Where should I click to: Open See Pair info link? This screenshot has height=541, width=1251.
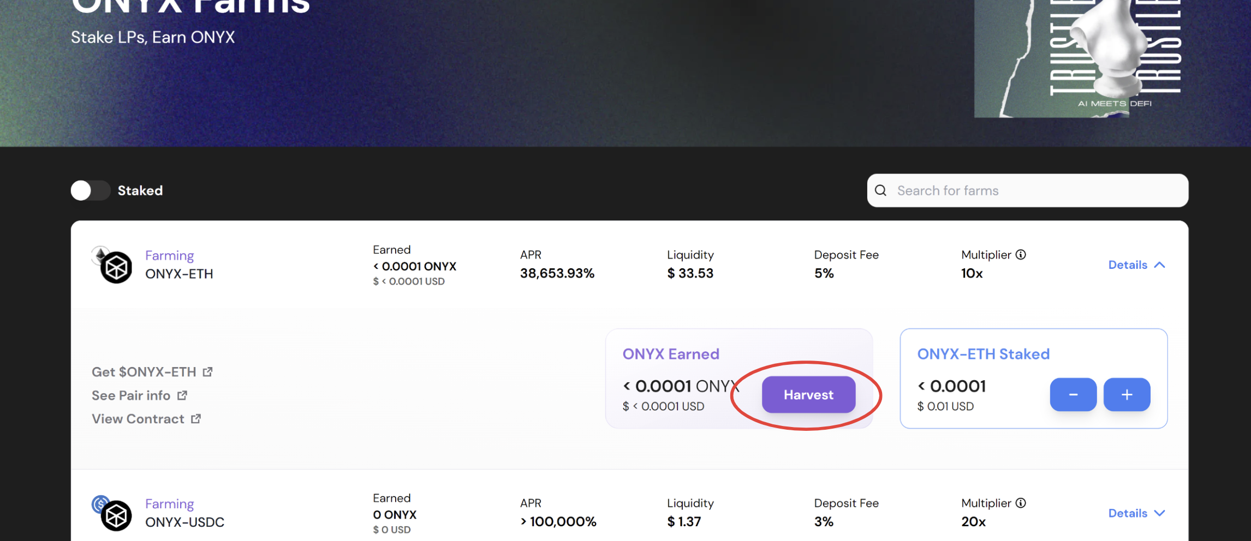click(x=131, y=395)
